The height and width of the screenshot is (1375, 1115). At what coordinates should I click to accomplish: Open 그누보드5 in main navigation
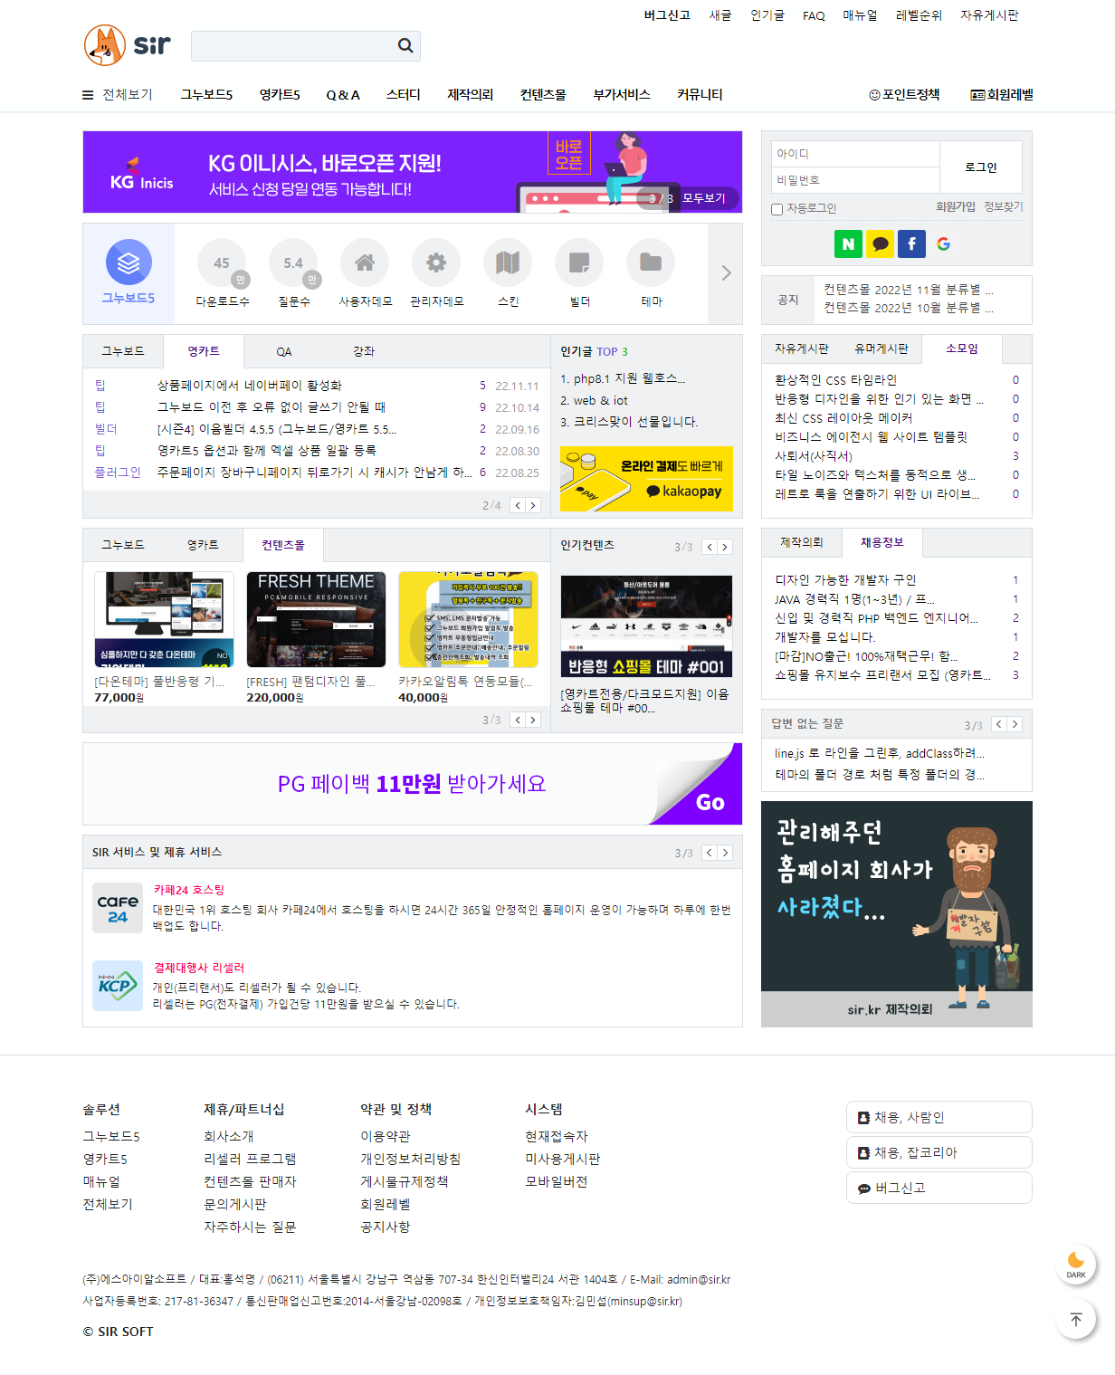click(206, 94)
